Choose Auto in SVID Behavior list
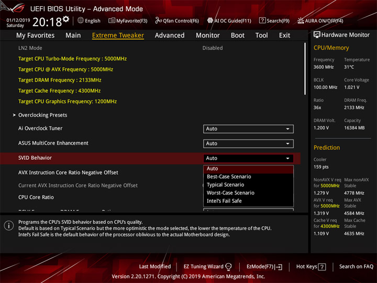Image resolution: width=377 pixels, height=283 pixels. point(248,169)
